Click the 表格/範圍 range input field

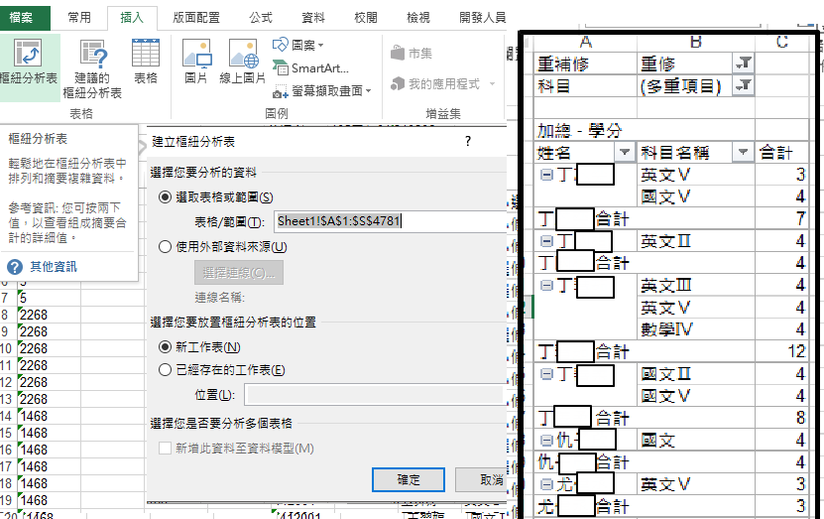coord(390,221)
